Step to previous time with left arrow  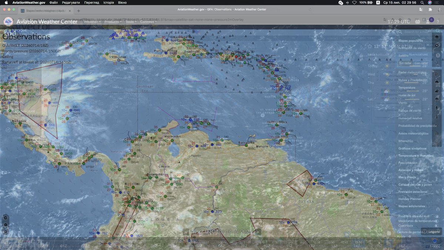[x=186, y=231]
